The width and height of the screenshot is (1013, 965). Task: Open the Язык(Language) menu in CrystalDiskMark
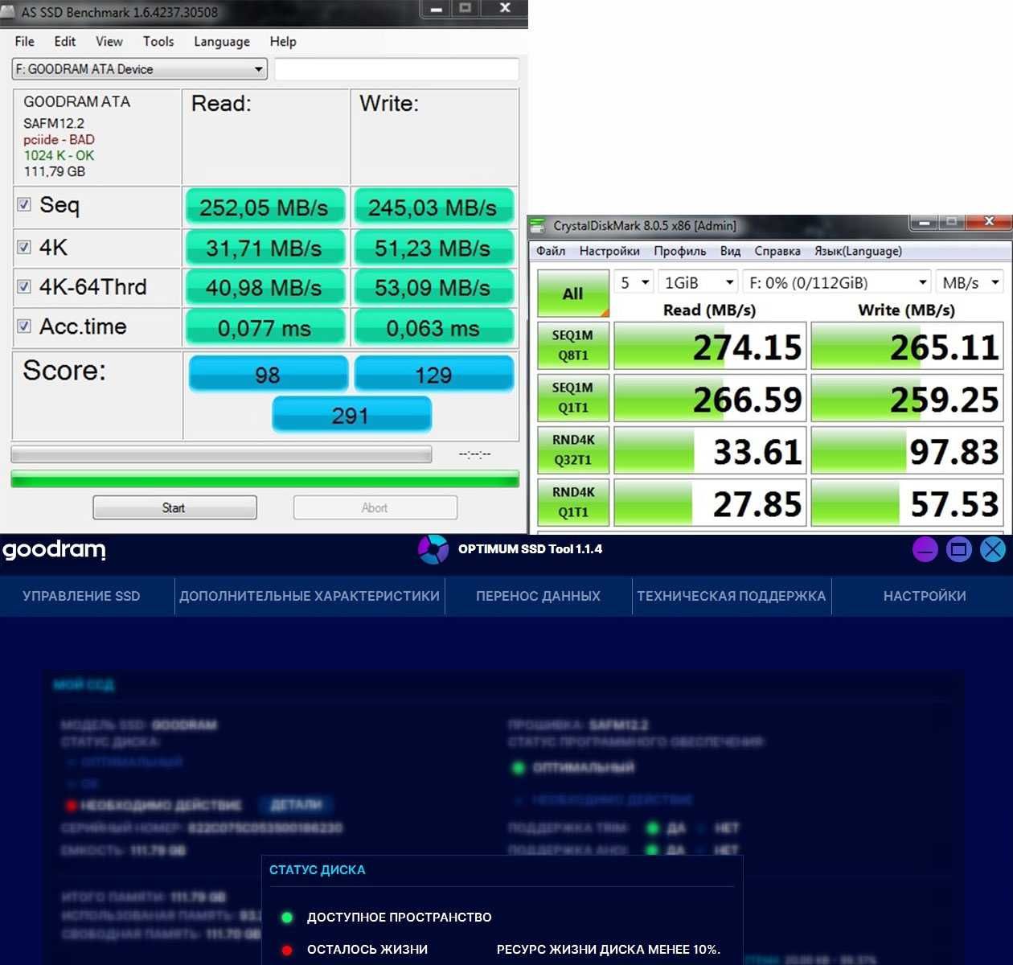click(x=858, y=251)
